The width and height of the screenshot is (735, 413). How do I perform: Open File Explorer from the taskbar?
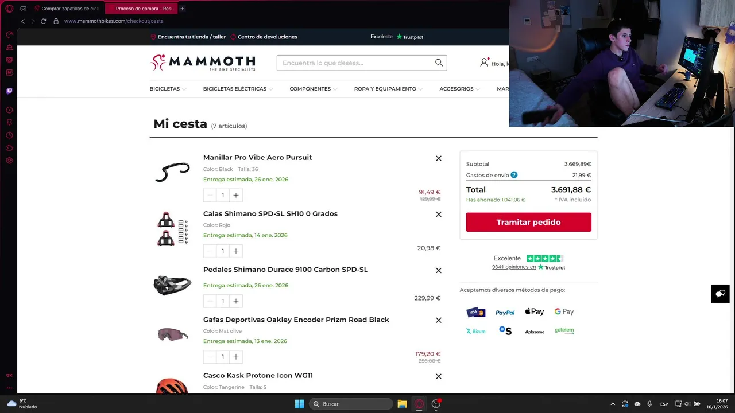pos(402,404)
